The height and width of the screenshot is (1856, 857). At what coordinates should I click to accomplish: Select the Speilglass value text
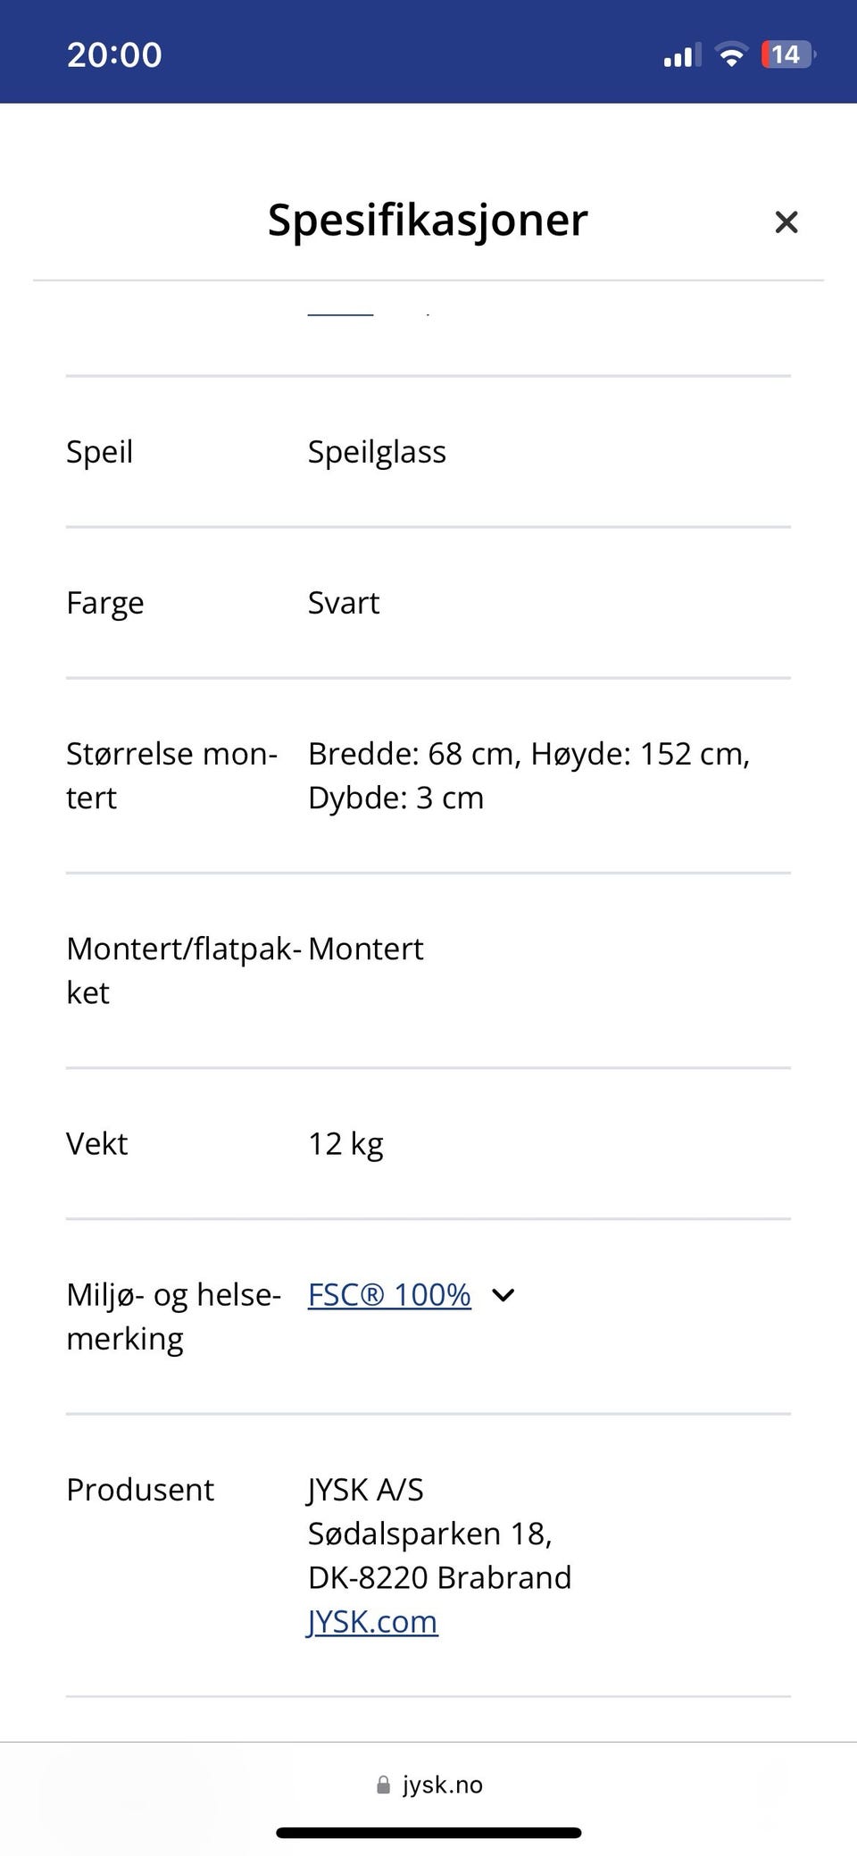pyautogui.click(x=377, y=452)
